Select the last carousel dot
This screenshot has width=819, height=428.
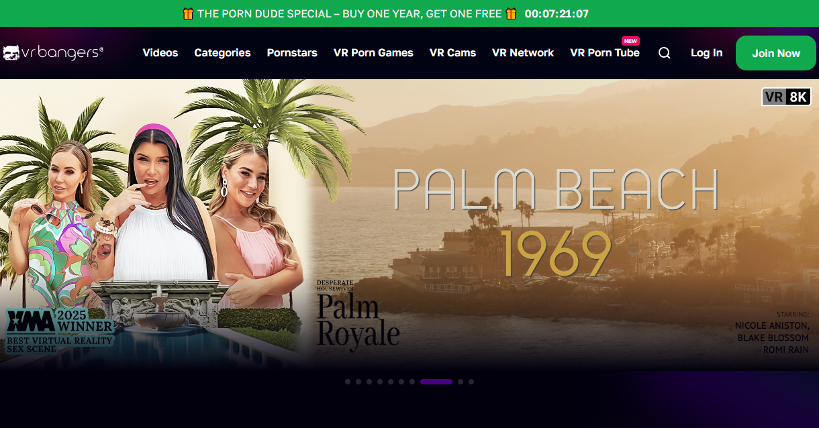471,382
